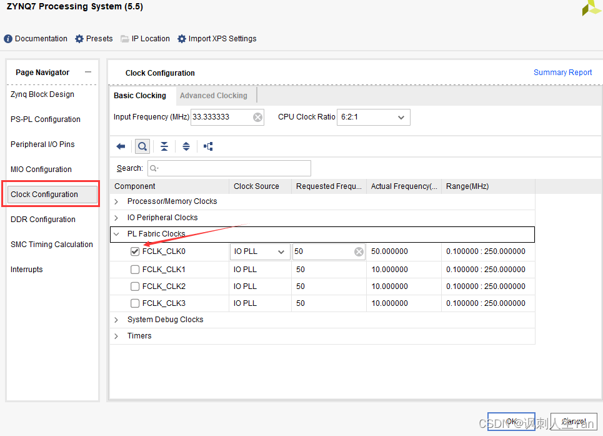The image size is (603, 436).
Task: Collapse the PL Fabric Clocks group
Action: tap(116, 234)
